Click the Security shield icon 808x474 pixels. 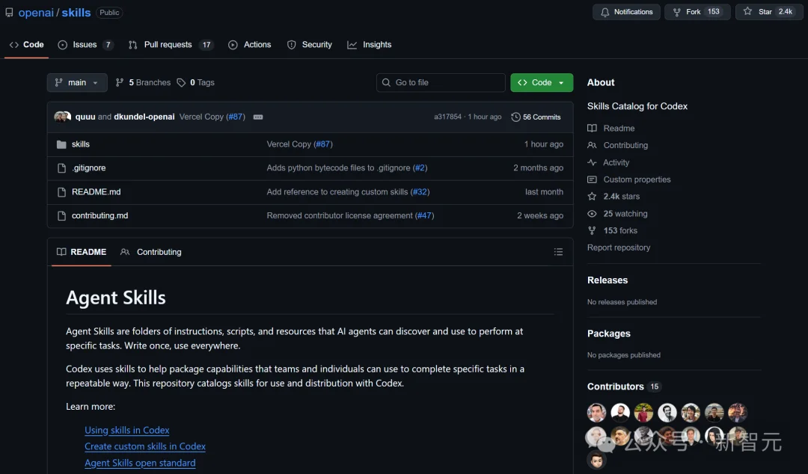293,45
